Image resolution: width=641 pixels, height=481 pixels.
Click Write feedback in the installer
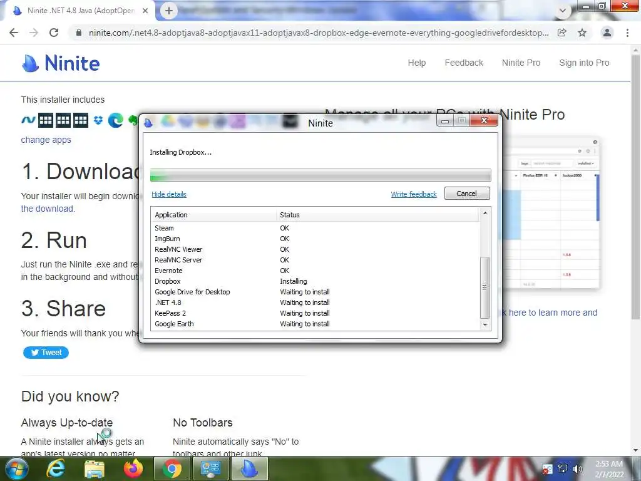414,194
